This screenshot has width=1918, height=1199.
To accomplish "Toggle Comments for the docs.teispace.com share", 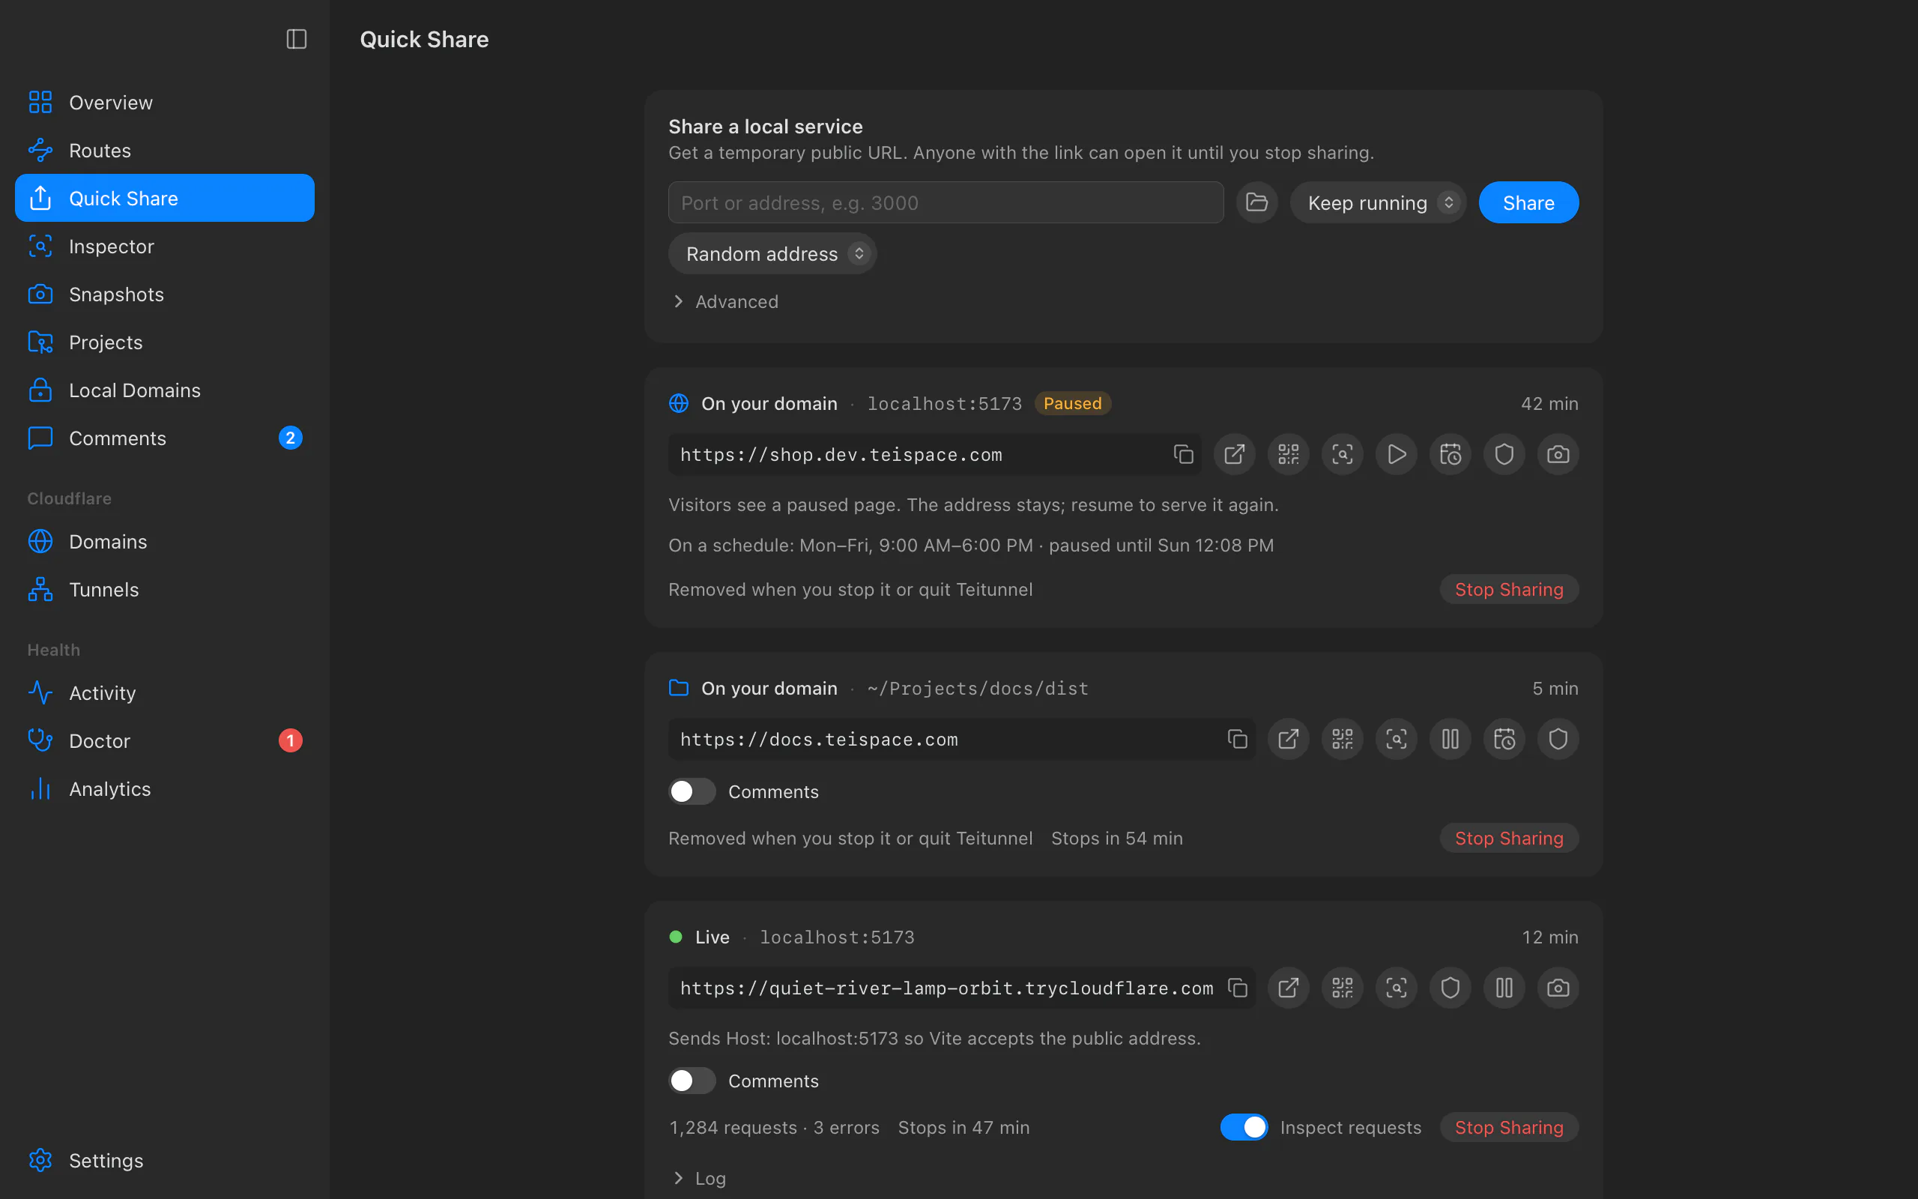I will 691,791.
